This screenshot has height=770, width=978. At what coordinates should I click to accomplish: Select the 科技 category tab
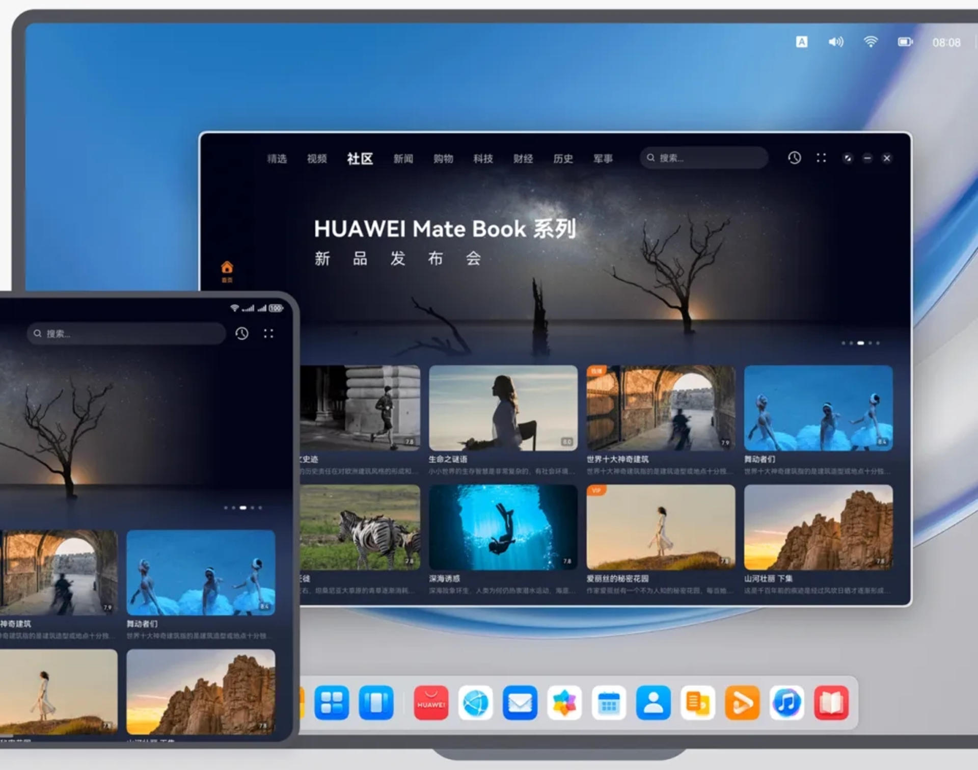(483, 158)
